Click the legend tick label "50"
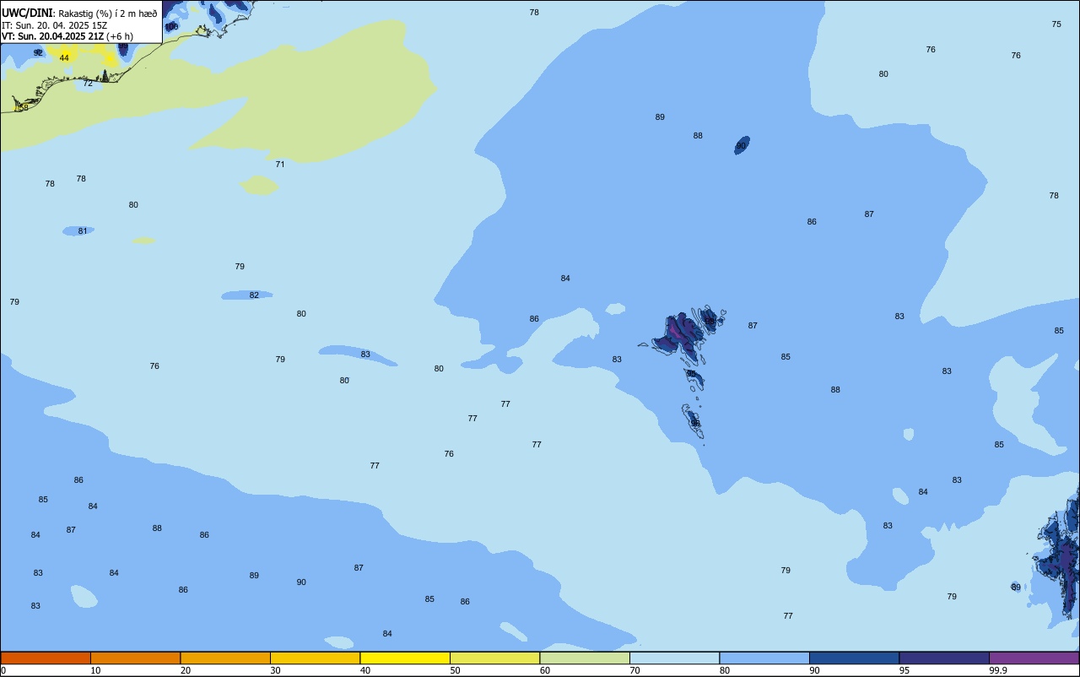This screenshot has height=677, width=1080. [x=455, y=670]
